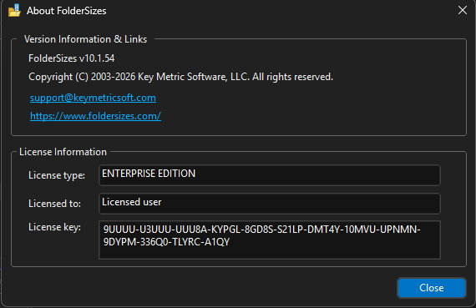The image size is (476, 308).
Task: Click the FolderSizes app icon in title bar
Action: [14, 11]
